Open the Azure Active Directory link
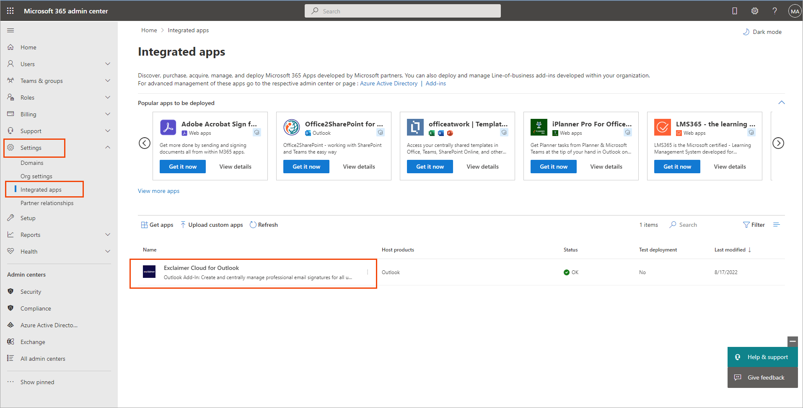 (x=389, y=83)
